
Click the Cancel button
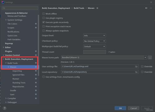point(134,108)
